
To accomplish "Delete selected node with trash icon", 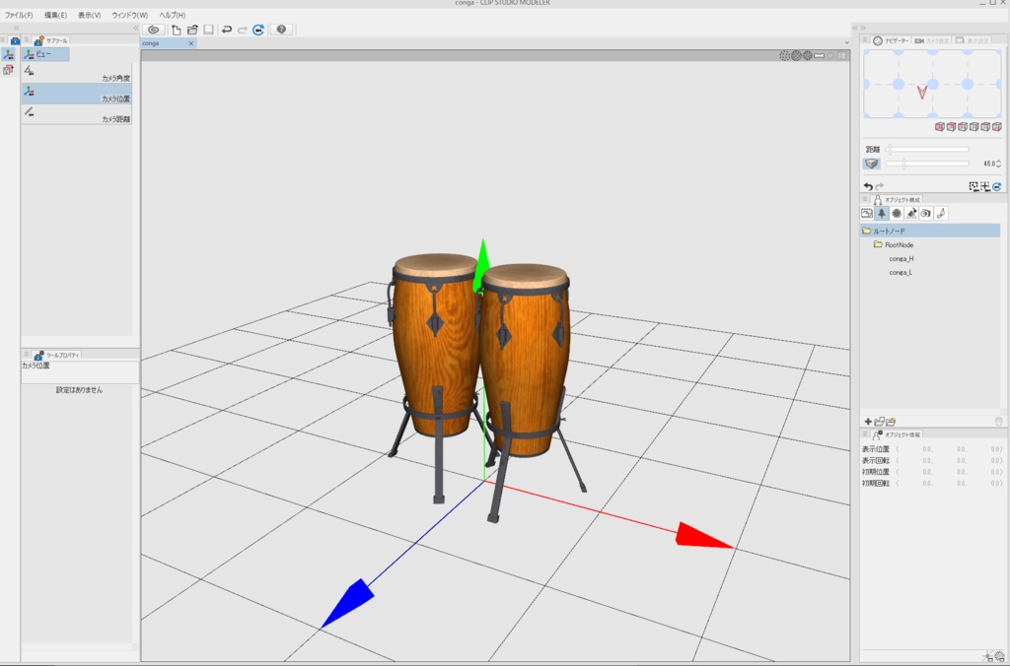I will (x=998, y=422).
